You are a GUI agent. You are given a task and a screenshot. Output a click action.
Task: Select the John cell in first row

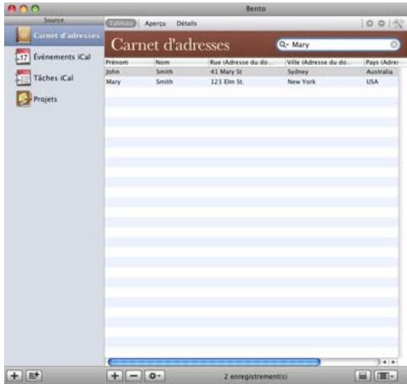coord(113,71)
